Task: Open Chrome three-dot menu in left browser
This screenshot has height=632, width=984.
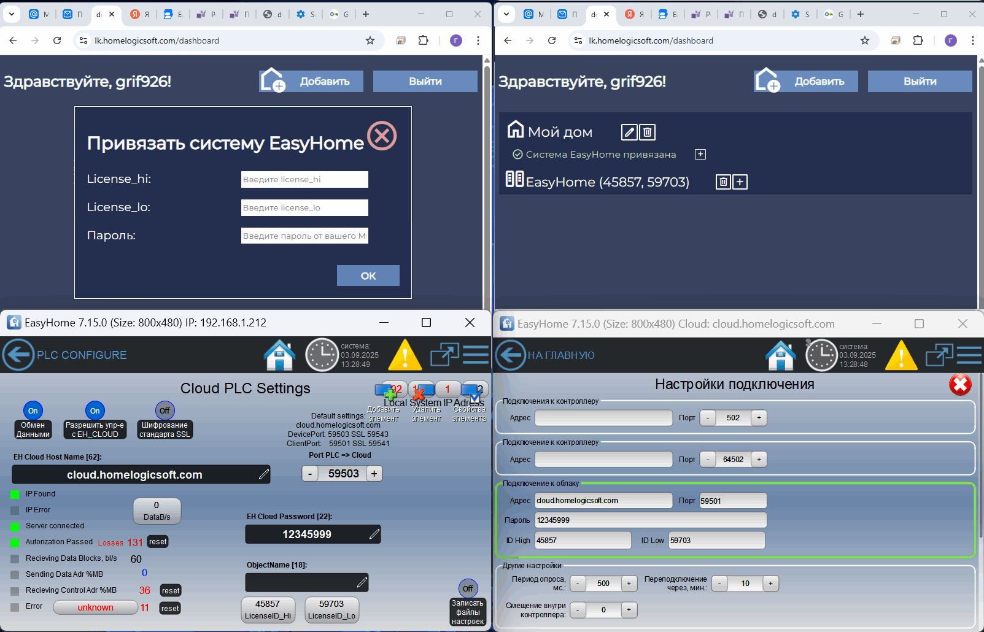Action: point(478,40)
